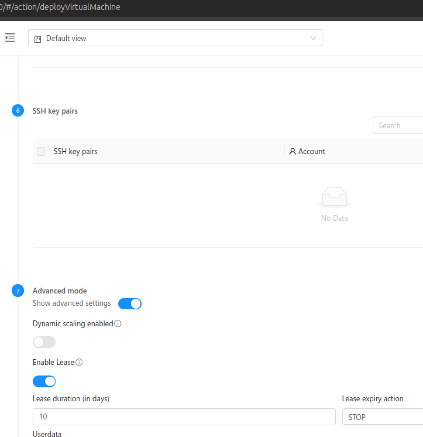Image resolution: width=423 pixels, height=437 pixels.
Task: Click the step 7 number badge
Action: (18, 291)
